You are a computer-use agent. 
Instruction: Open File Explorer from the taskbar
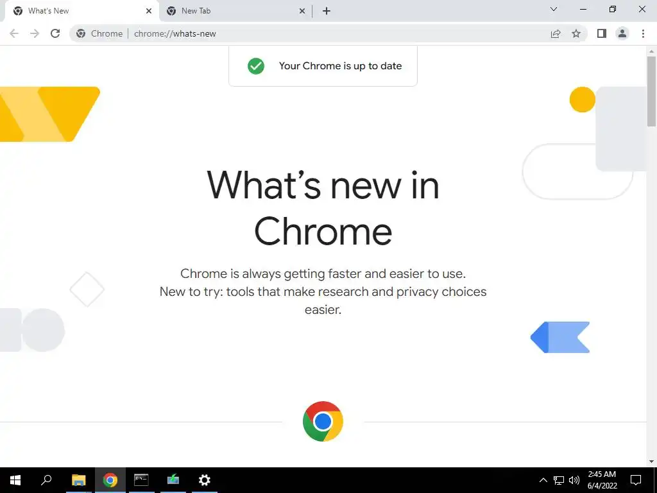tap(78, 480)
